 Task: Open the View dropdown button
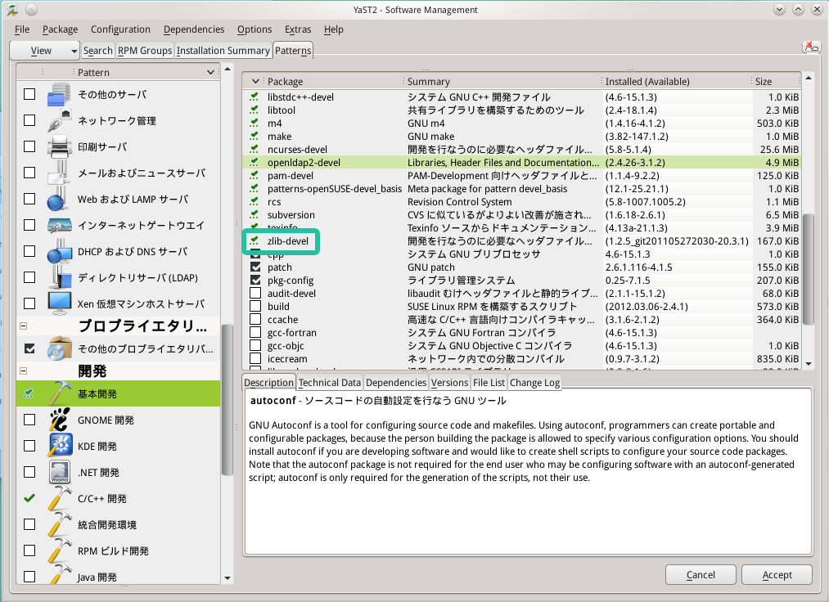(x=45, y=50)
